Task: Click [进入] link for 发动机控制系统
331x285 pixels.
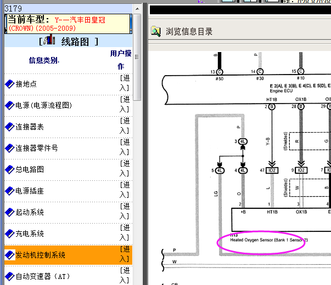Action: click(x=125, y=254)
